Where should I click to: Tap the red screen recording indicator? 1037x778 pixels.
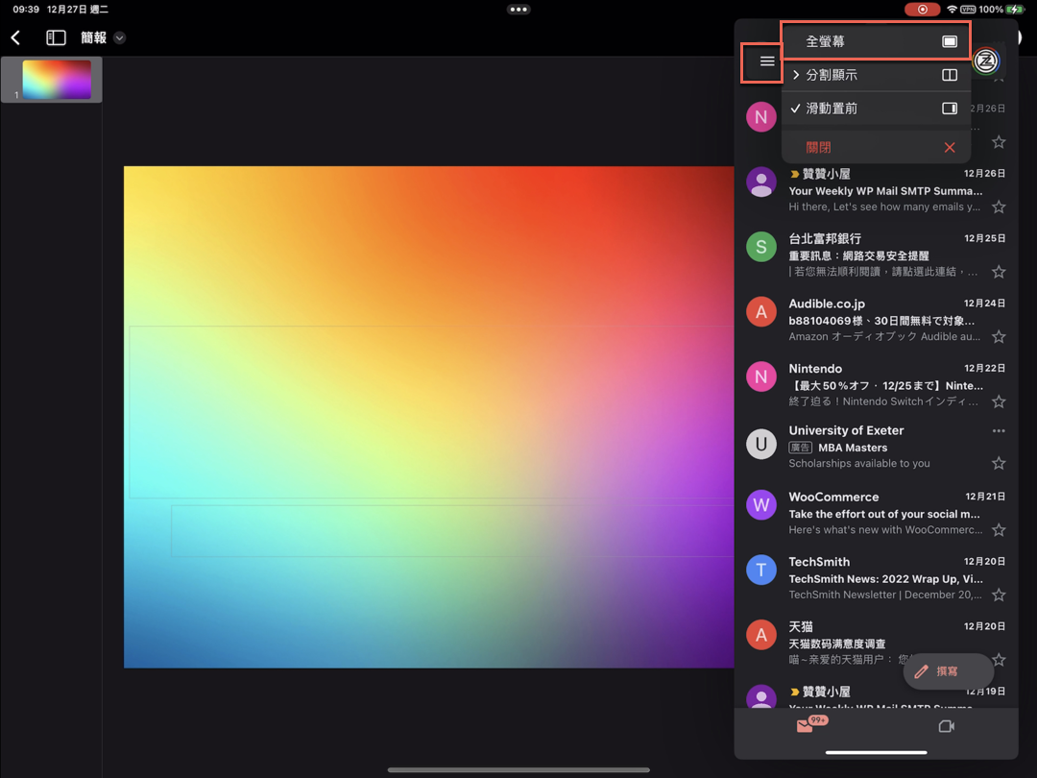pos(922,9)
